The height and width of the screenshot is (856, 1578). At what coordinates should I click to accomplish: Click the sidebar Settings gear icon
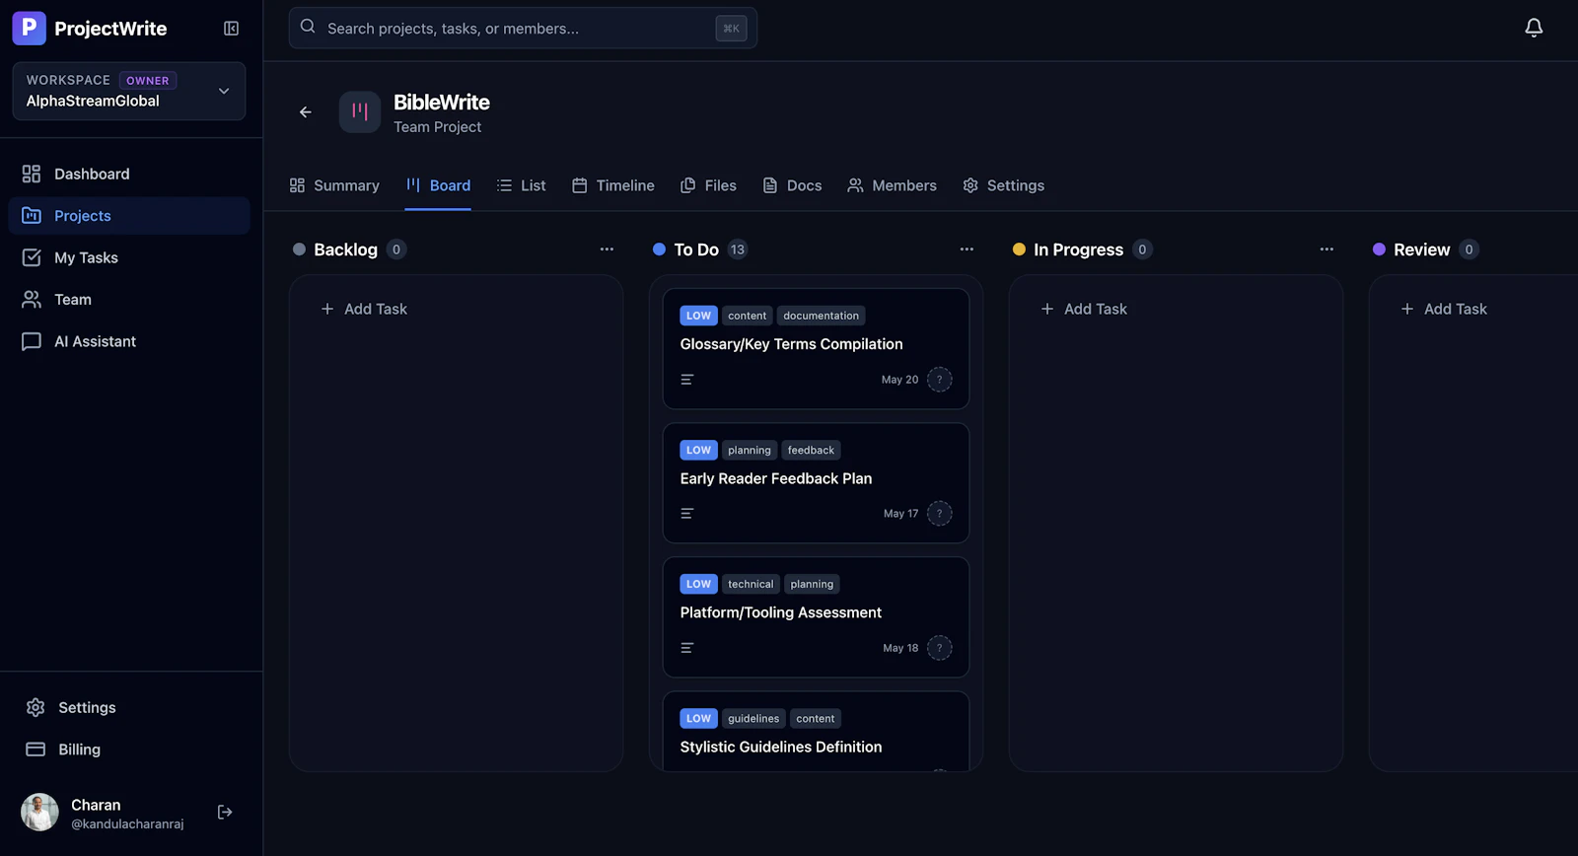[36, 708]
